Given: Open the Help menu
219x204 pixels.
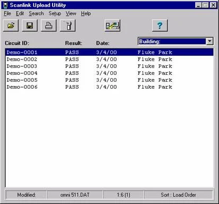Looking at the screenshot, I should coord(86,13).
